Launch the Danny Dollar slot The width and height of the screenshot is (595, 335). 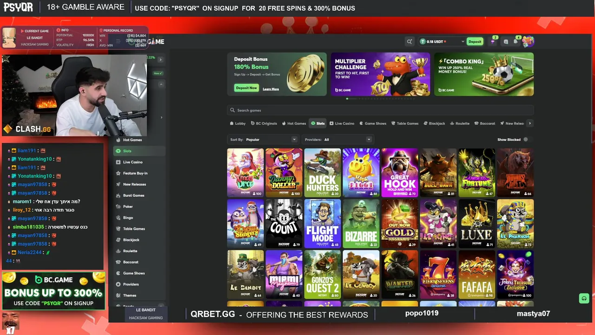click(x=284, y=173)
